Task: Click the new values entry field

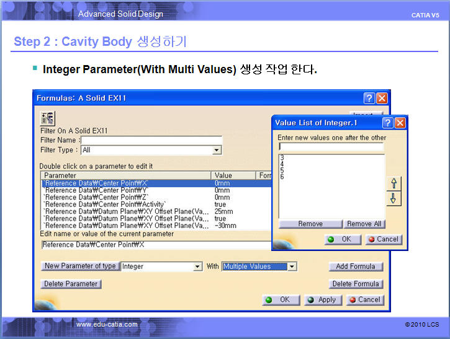Action: pos(331,147)
